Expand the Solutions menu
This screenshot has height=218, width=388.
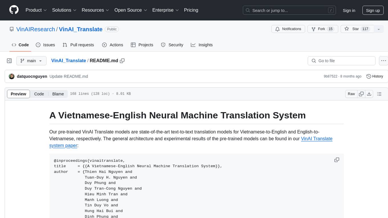64,10
